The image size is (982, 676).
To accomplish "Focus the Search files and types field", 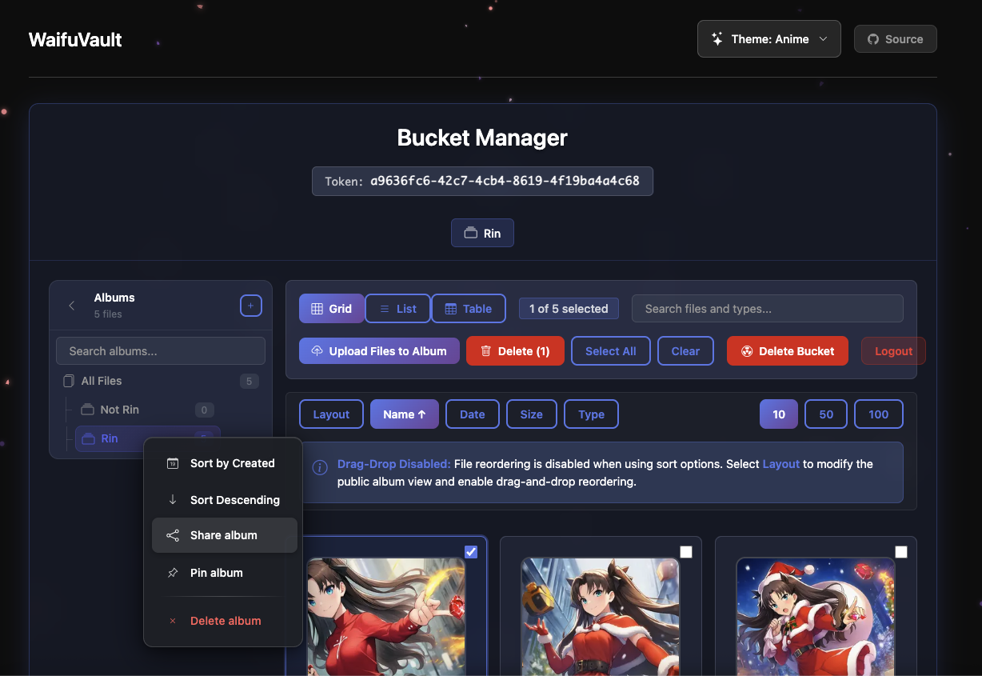I will point(768,309).
